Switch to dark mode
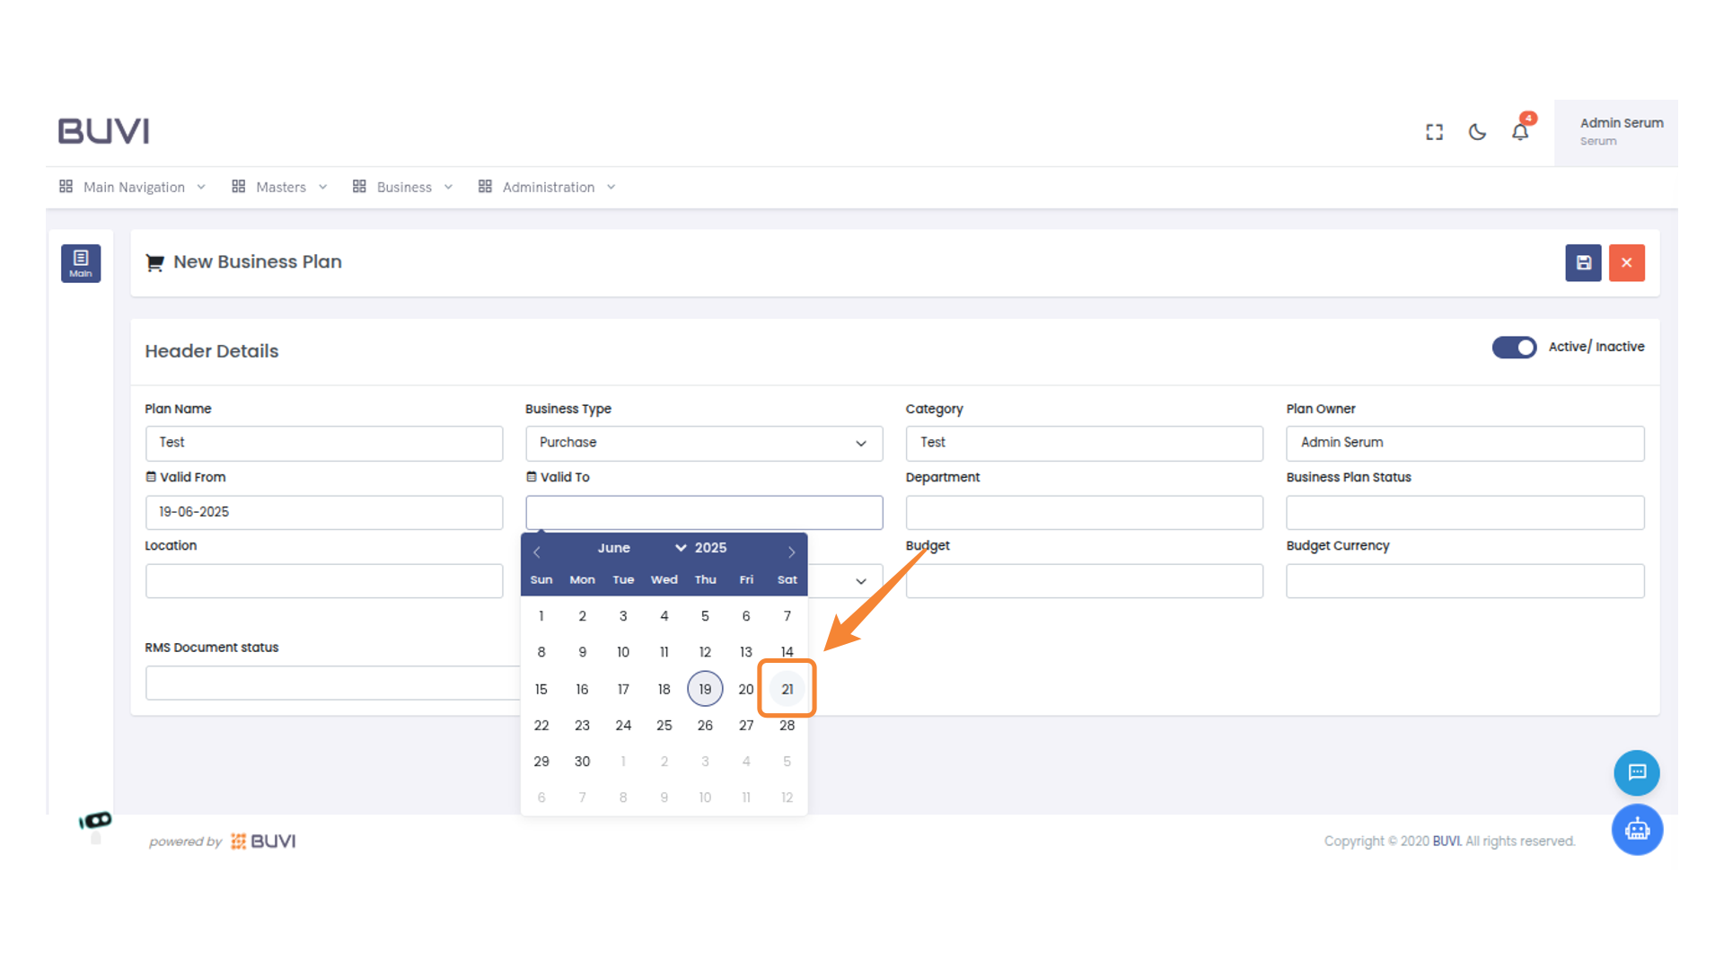 point(1477,131)
